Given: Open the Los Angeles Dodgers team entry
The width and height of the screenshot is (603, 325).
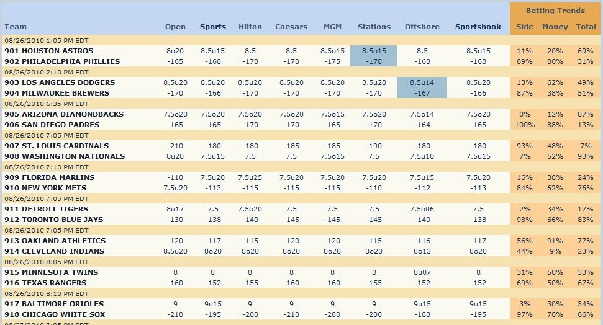Looking at the screenshot, I should tap(60, 82).
